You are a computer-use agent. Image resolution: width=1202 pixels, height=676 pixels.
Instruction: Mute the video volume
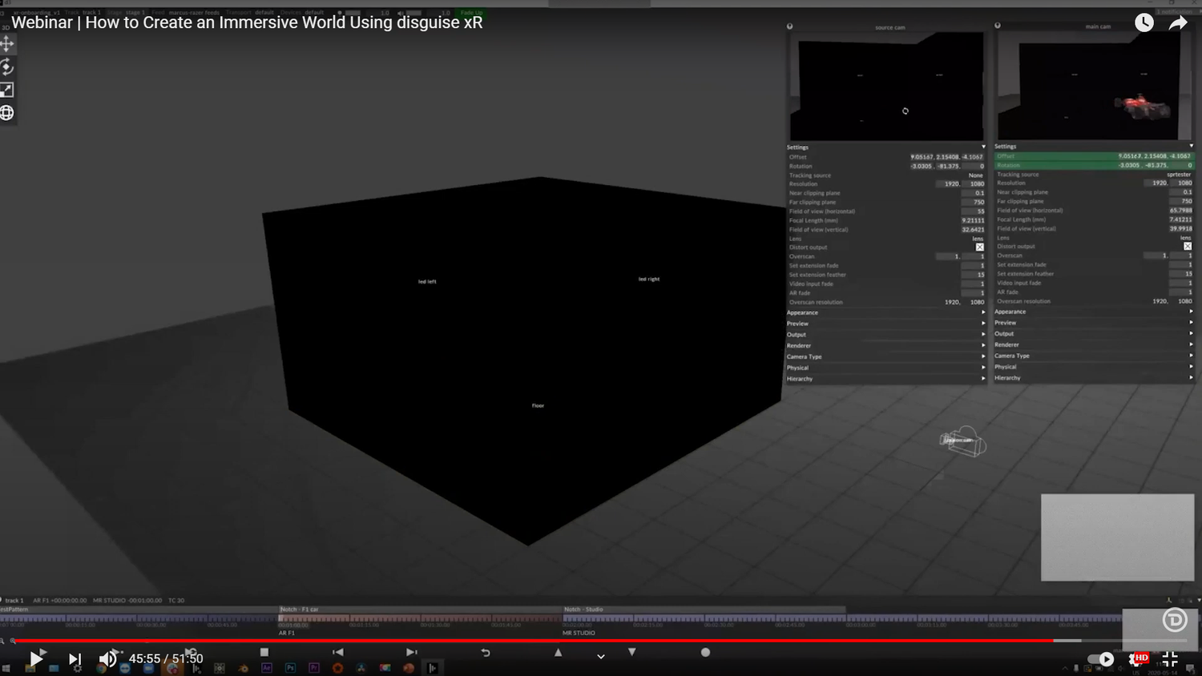pos(107,659)
